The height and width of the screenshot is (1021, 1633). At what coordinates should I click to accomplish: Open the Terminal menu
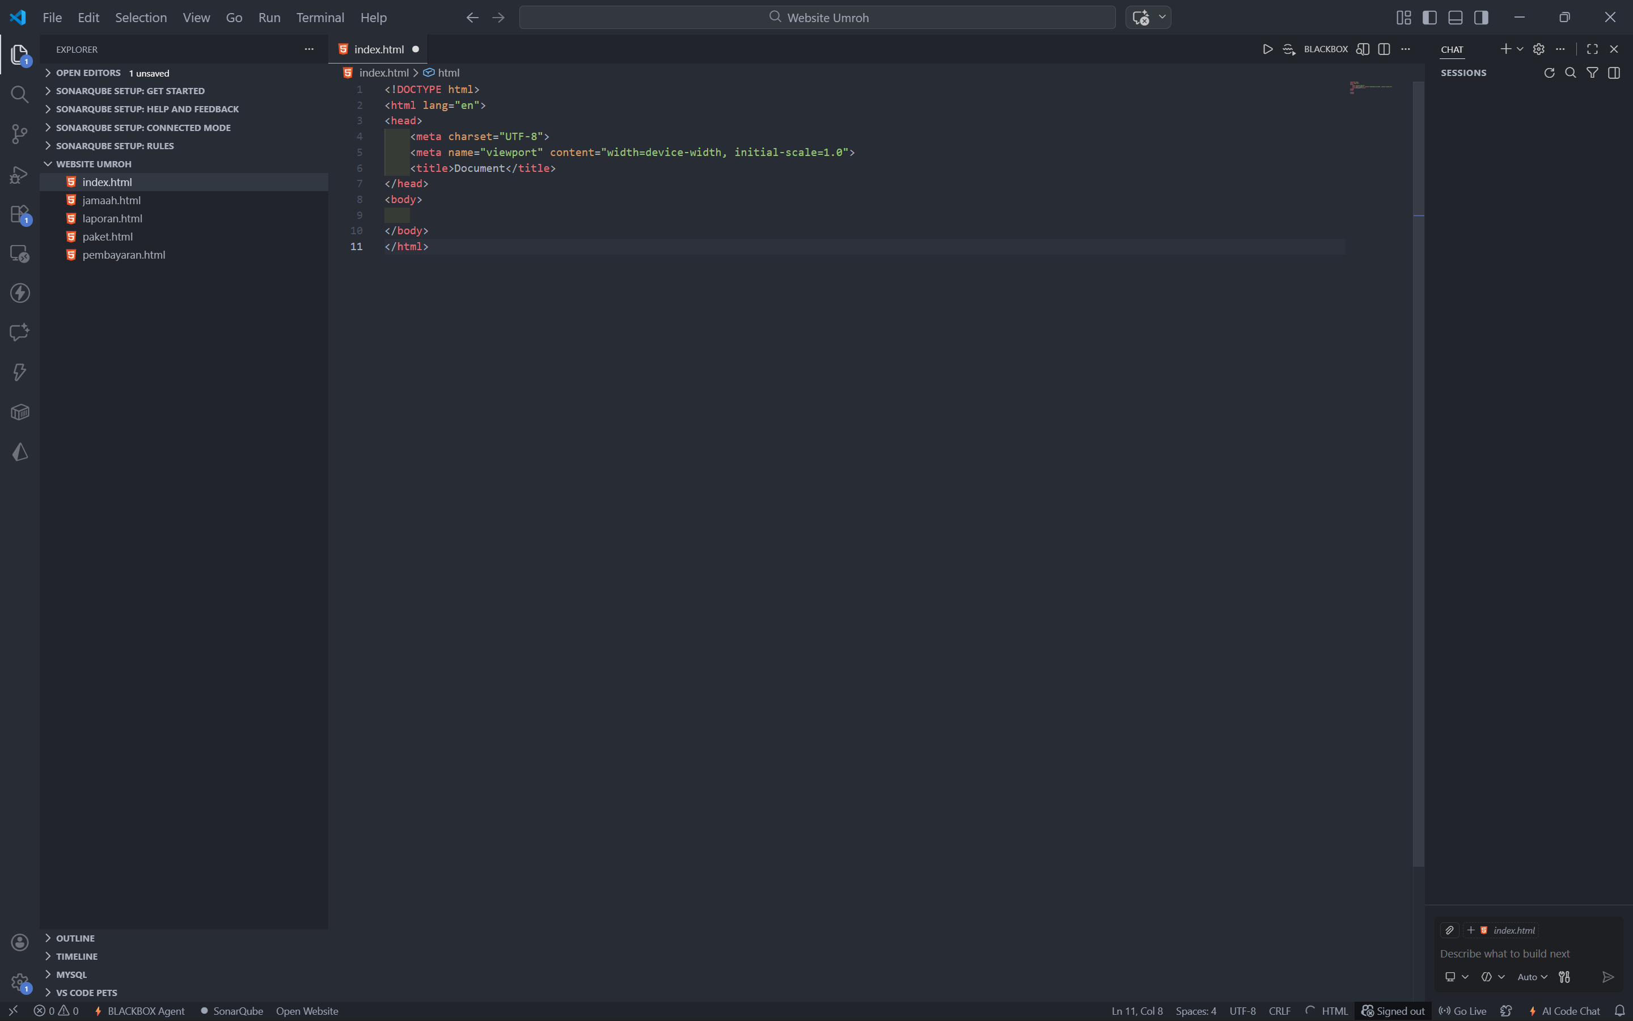(320, 18)
